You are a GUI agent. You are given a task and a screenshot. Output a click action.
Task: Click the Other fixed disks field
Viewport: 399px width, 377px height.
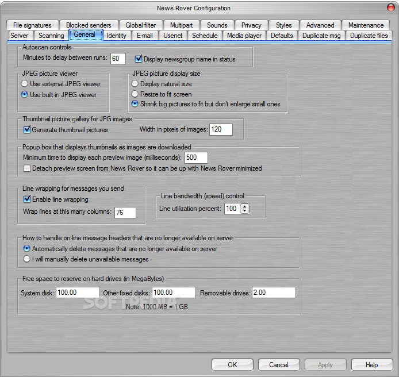click(174, 293)
